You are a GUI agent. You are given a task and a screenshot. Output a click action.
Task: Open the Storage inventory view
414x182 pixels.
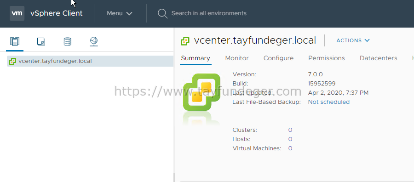(x=68, y=41)
